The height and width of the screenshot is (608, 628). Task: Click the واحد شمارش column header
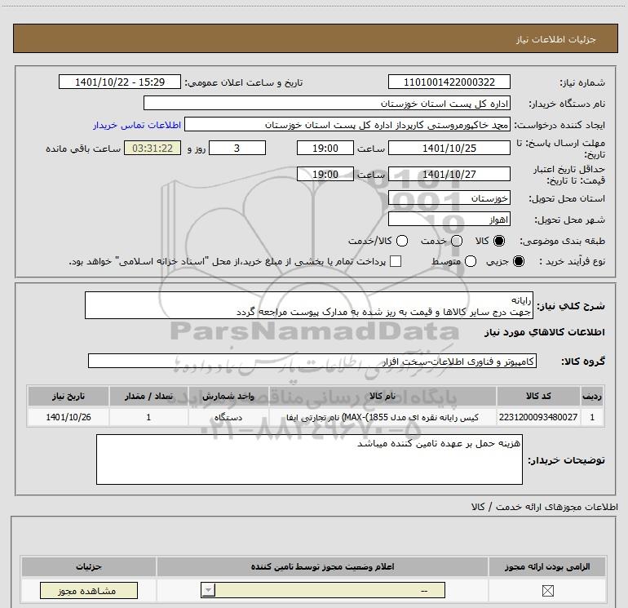tap(228, 396)
